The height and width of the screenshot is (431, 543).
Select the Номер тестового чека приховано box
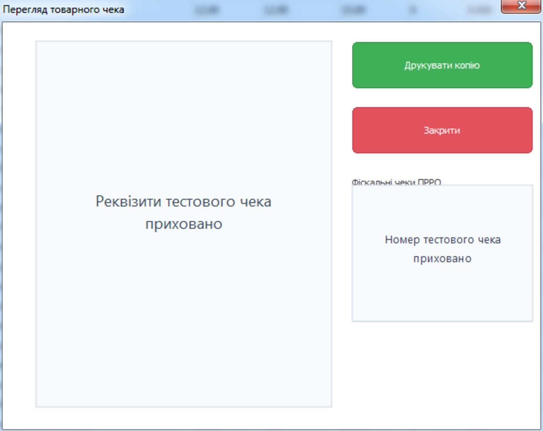(443, 253)
